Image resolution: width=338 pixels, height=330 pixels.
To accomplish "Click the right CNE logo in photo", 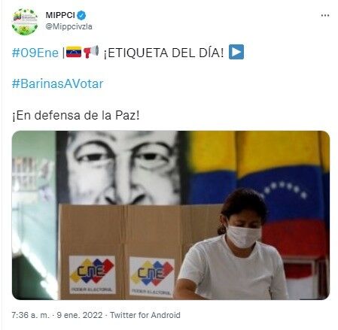I will (x=152, y=277).
